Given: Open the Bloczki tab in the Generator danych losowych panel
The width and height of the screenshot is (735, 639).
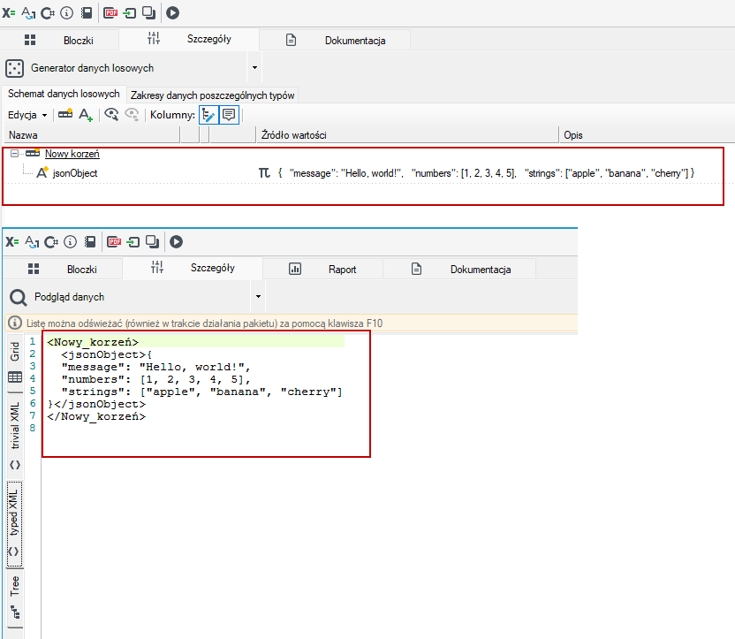Looking at the screenshot, I should [x=59, y=41].
